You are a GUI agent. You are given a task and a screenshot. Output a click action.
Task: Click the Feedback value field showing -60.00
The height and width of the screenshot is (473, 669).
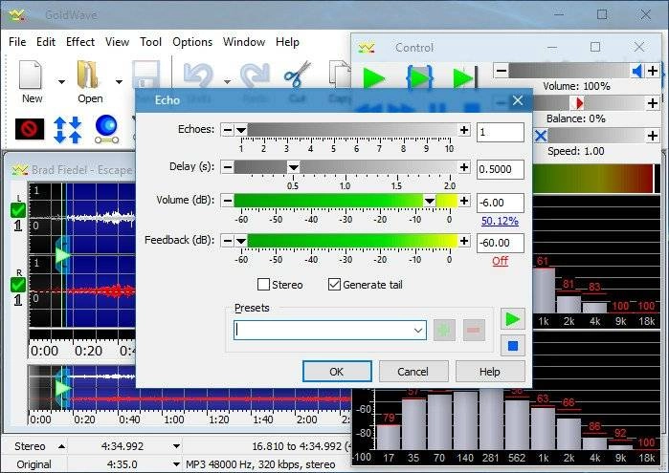click(500, 243)
